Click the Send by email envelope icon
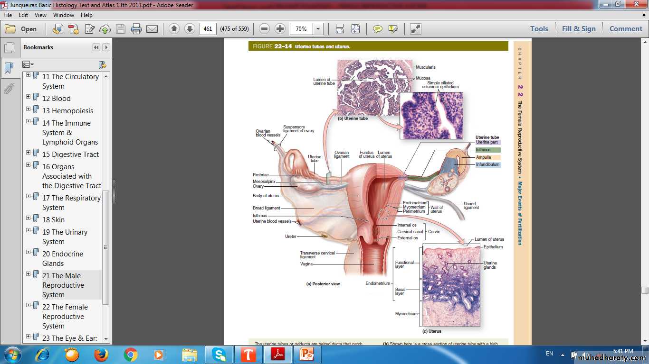649x364 pixels. pyautogui.click(x=152, y=29)
